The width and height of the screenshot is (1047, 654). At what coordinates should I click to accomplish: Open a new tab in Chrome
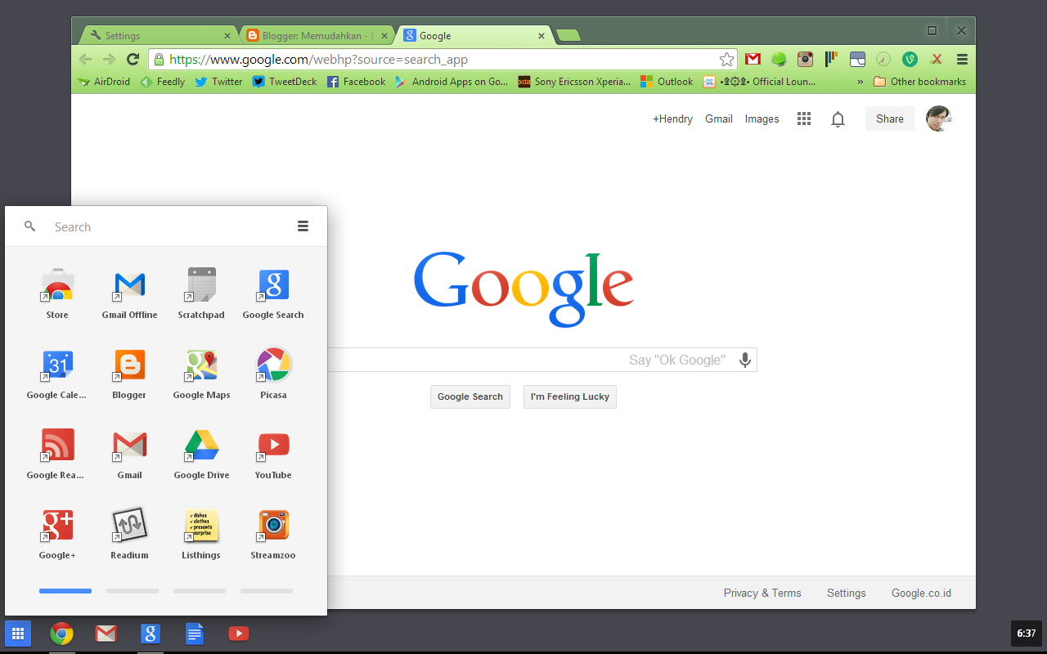(x=568, y=35)
